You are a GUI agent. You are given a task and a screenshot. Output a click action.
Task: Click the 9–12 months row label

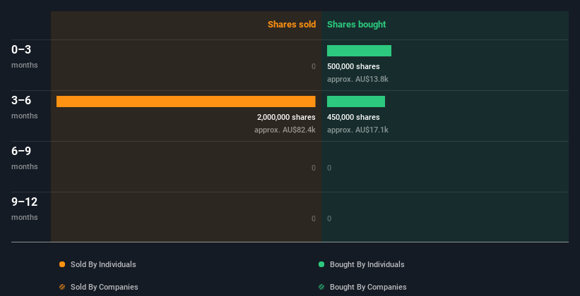click(25, 209)
